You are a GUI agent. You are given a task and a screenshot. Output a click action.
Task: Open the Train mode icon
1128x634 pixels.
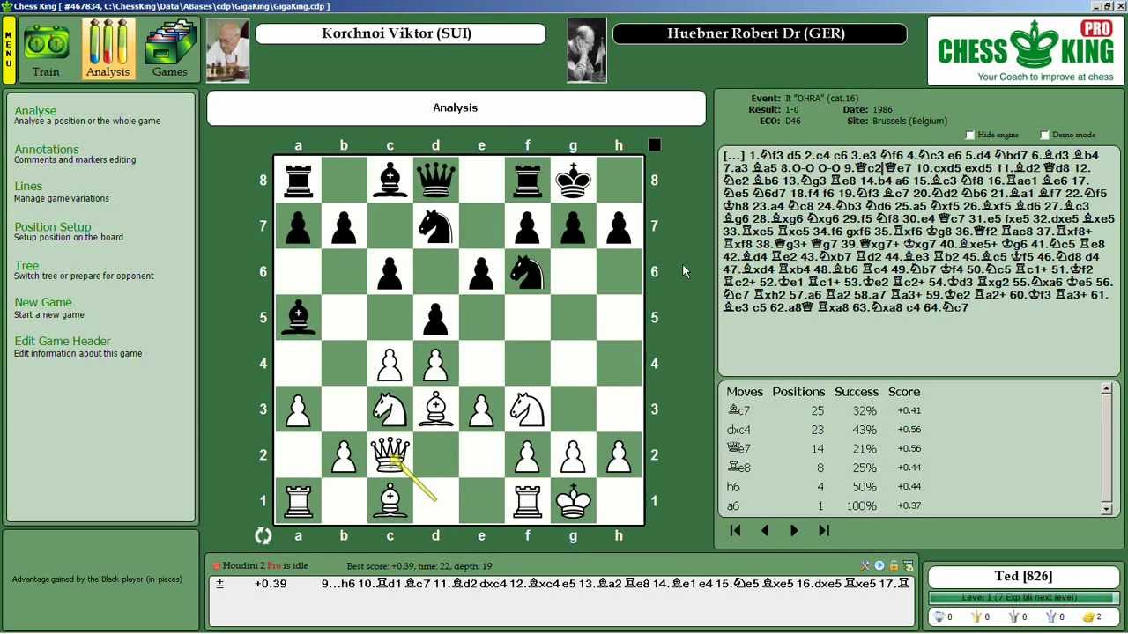pos(46,50)
